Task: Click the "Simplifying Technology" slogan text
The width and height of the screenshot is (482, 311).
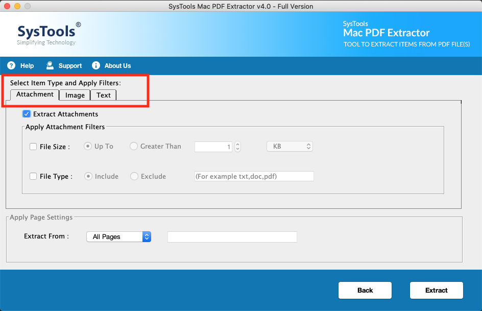Action: 46,42
